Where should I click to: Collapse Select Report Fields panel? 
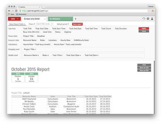coord(17,24)
